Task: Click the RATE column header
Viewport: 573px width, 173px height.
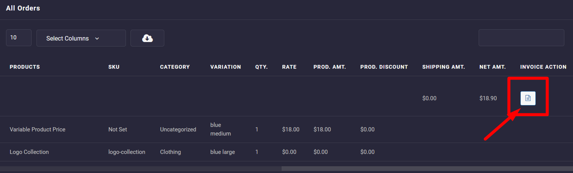Action: click(x=289, y=67)
